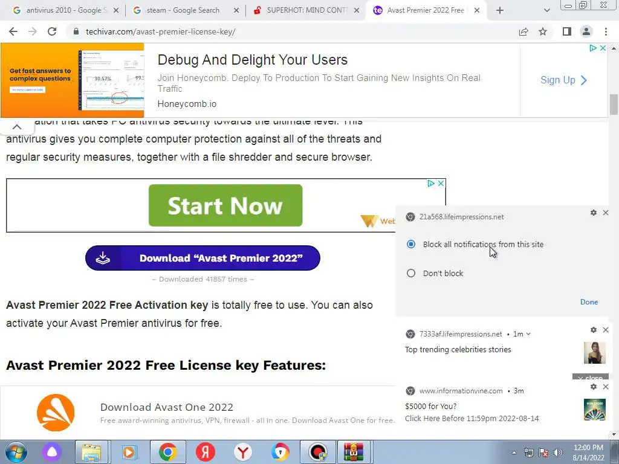Click the volume speaker tray icon
This screenshot has height=464, width=619.
coord(558,453)
